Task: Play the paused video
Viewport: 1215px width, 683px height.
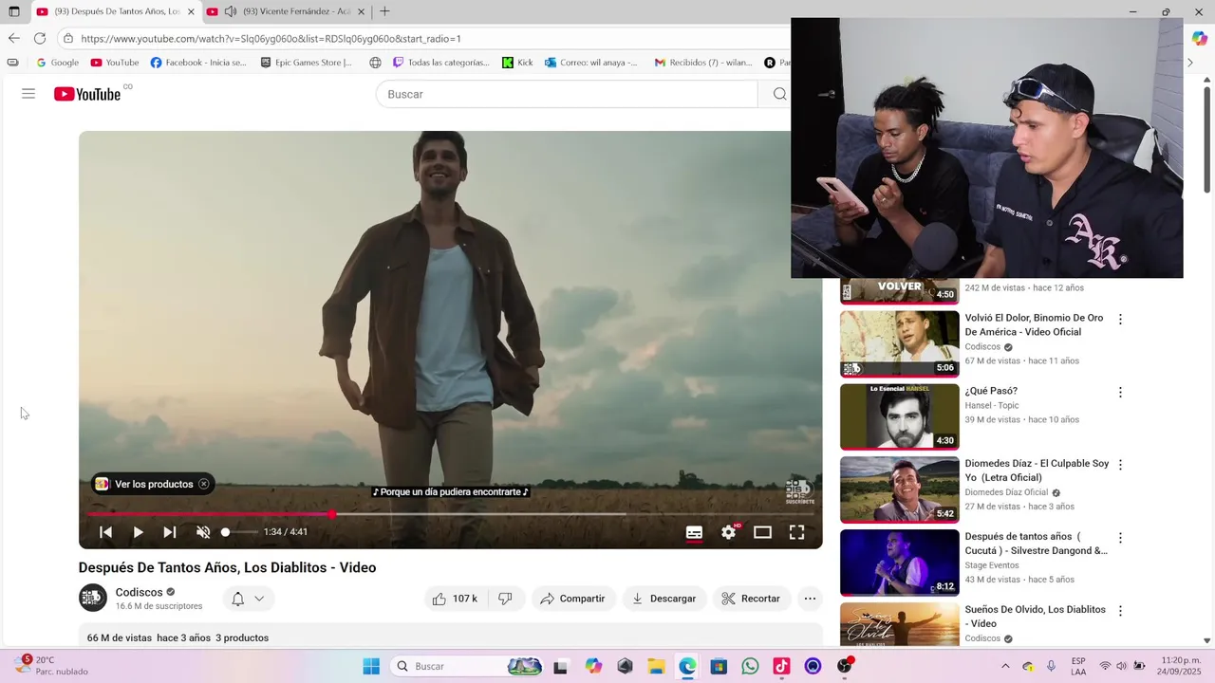Action: (x=139, y=532)
